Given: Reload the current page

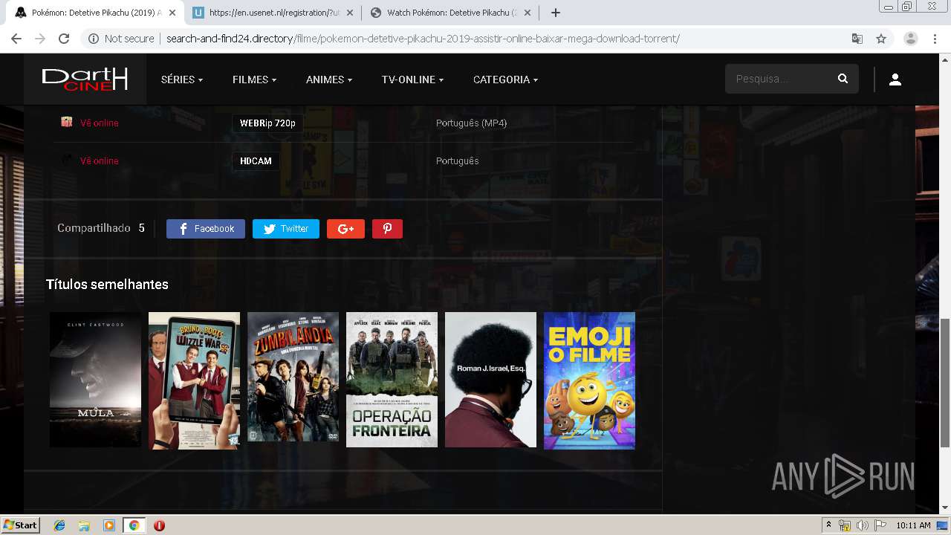Looking at the screenshot, I should point(64,39).
